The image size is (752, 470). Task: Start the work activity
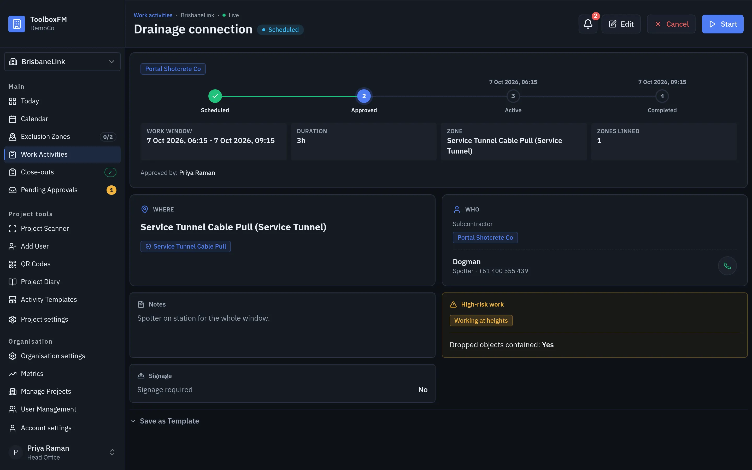pyautogui.click(x=722, y=24)
